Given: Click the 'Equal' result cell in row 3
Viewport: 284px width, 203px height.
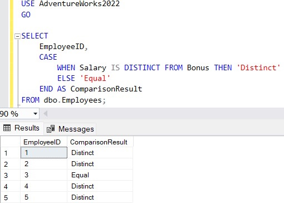Looking at the screenshot, I should pos(100,175).
